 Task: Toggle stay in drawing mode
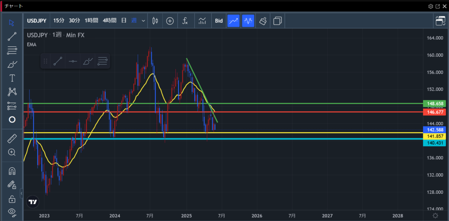[x=12, y=185]
